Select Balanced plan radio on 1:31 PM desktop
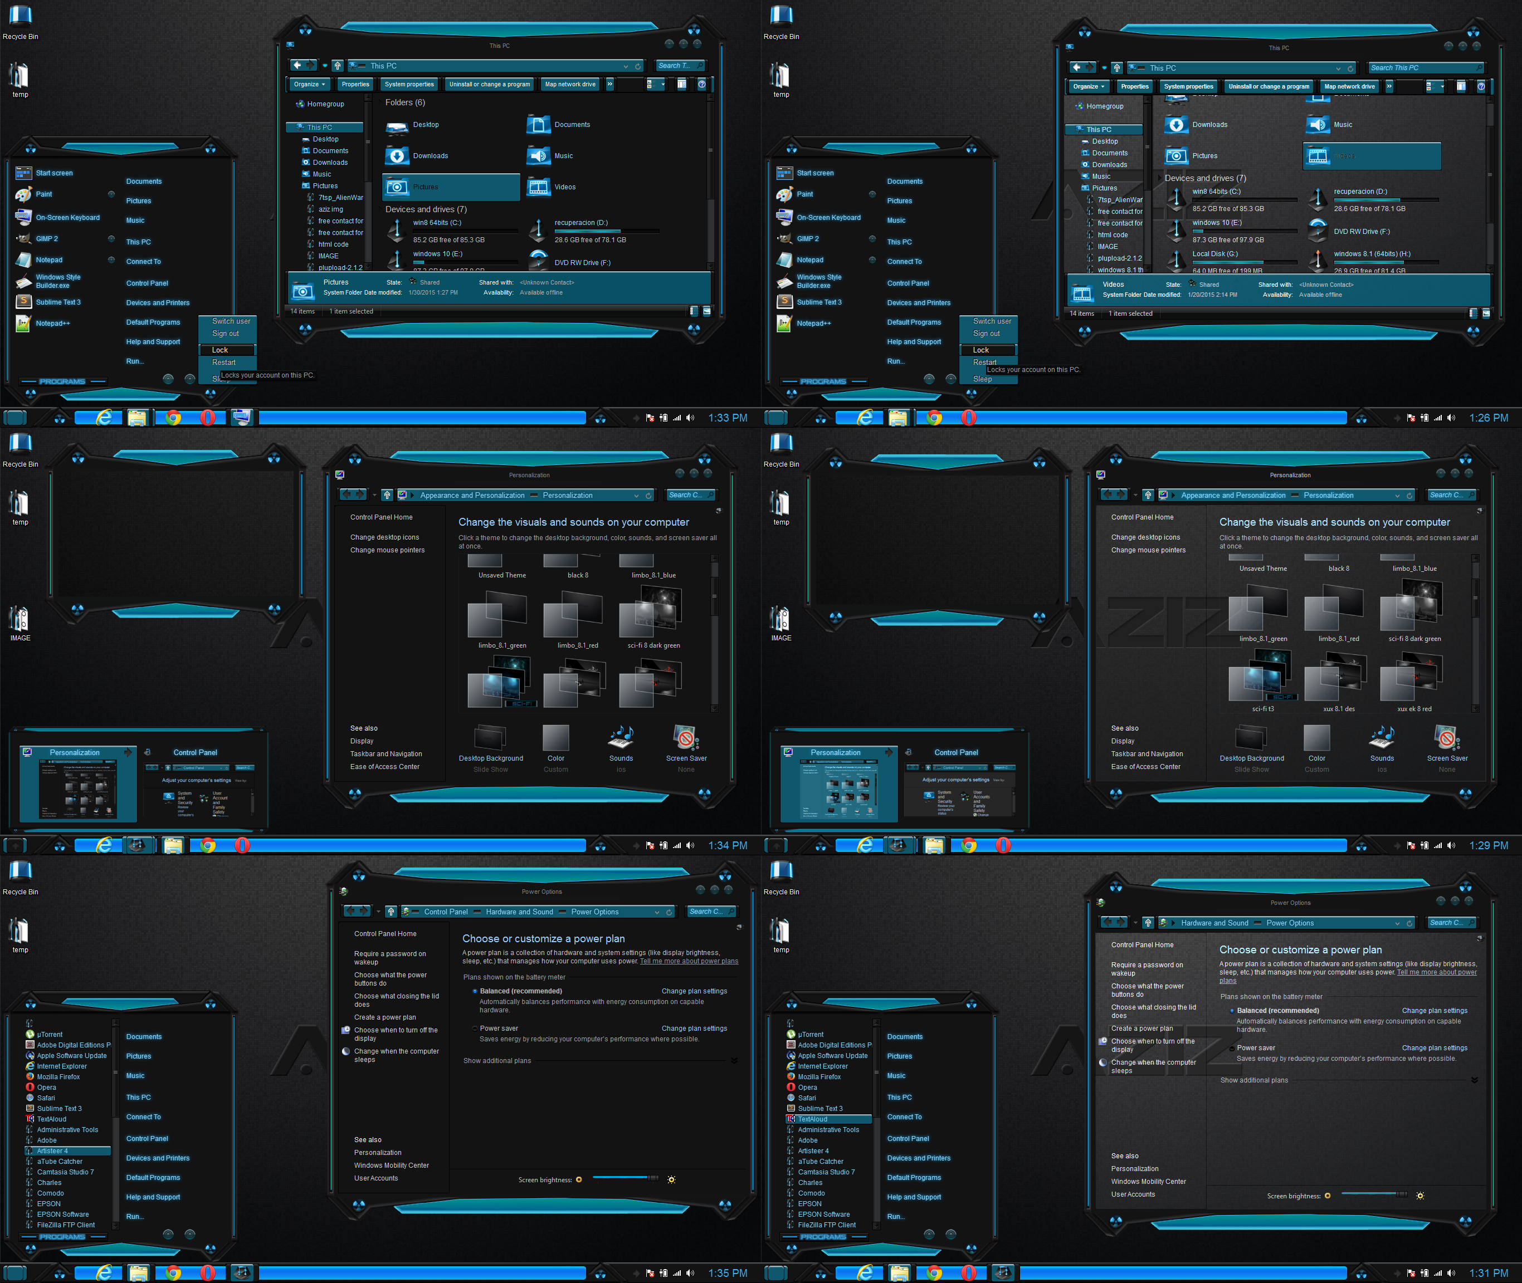Screen dimensions: 1522x1283 [1232, 1011]
